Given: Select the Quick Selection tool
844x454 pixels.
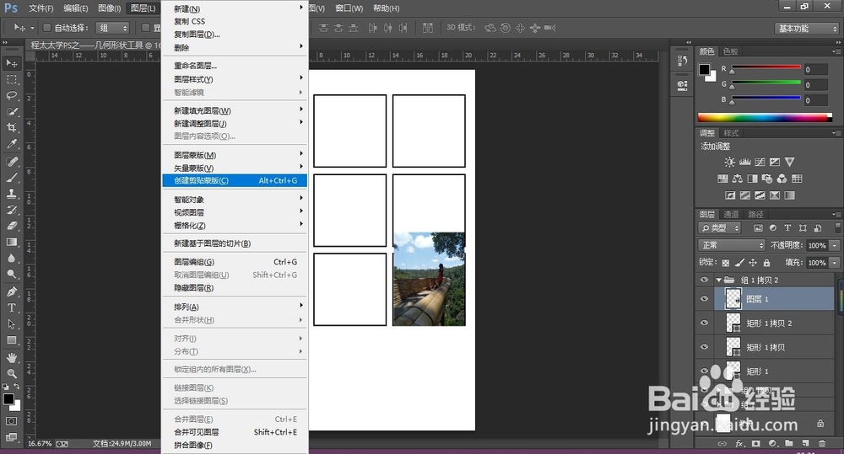Looking at the screenshot, I should tap(11, 112).
